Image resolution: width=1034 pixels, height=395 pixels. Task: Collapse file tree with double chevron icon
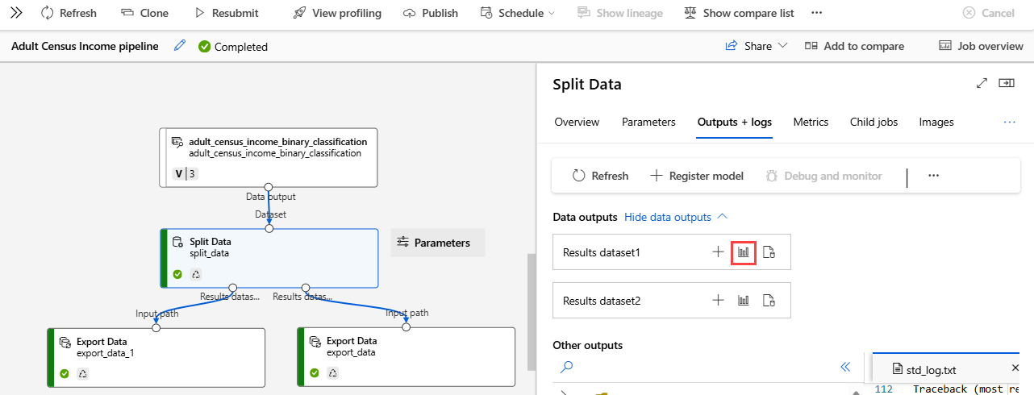point(845,367)
